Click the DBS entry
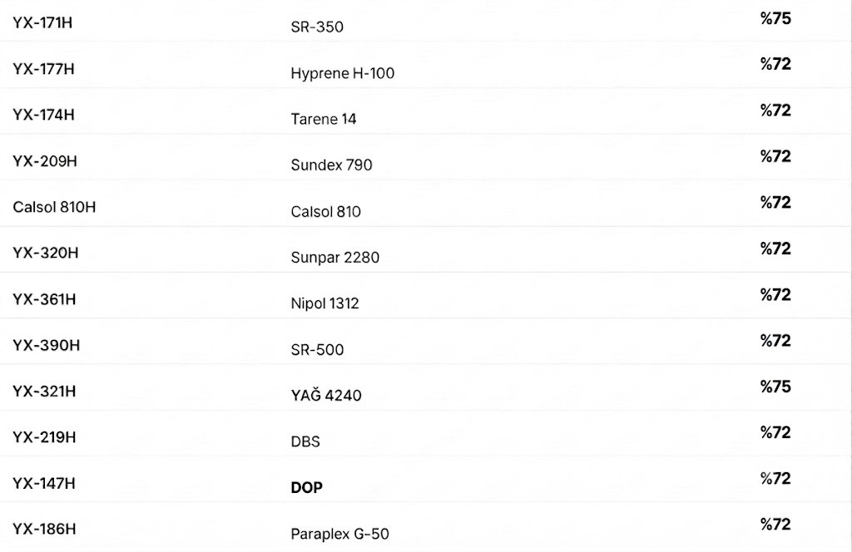Image resolution: width=852 pixels, height=552 pixels. coord(305,441)
